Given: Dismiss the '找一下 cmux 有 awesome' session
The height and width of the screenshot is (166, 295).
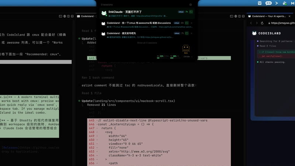Looking at the screenshot, I should [191, 23].
